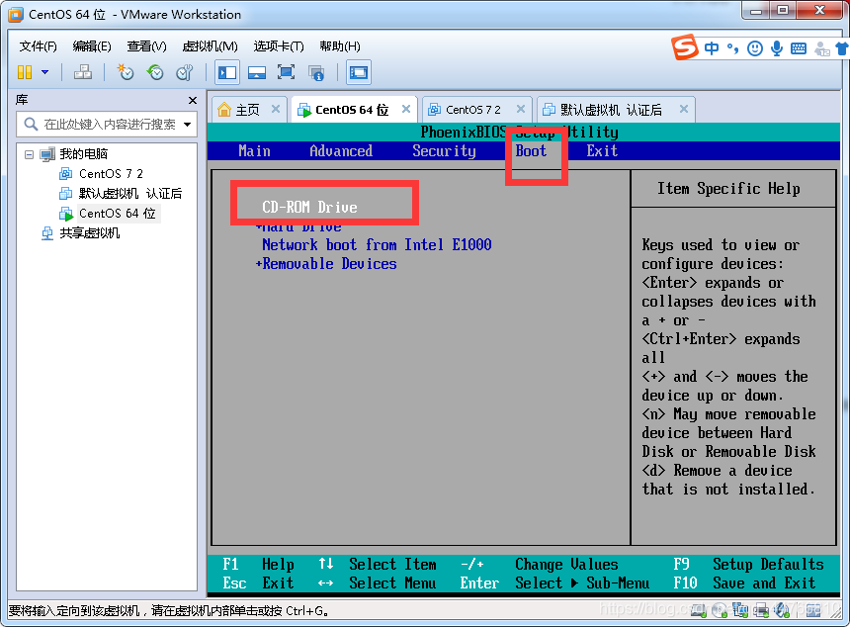Select 共享虚拟机 in the library tree
Viewport: 850px width, 627px height.
(x=89, y=233)
